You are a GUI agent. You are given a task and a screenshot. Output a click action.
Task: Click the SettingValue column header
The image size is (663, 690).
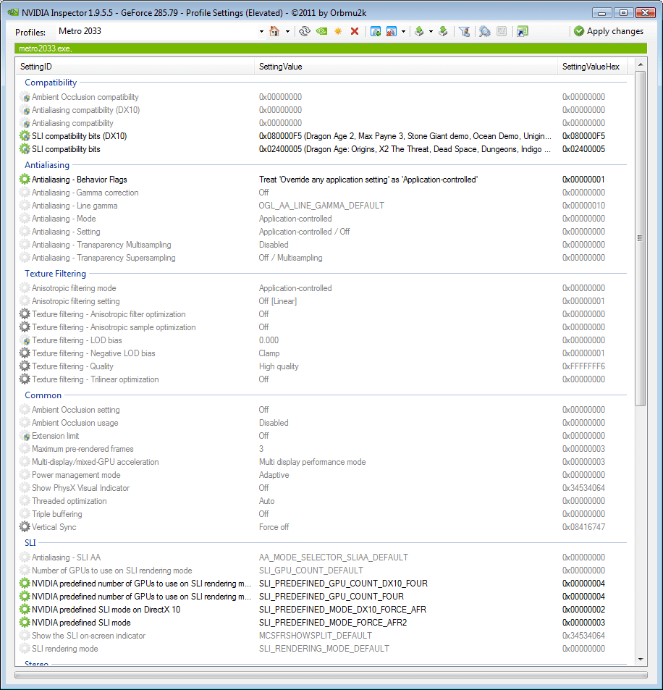click(405, 67)
